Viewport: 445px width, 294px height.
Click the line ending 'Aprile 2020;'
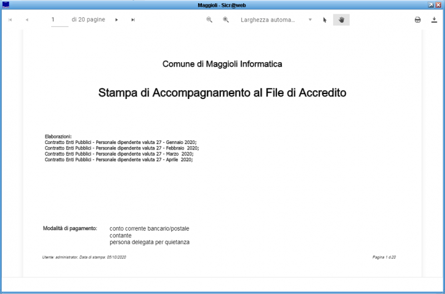[118, 160]
